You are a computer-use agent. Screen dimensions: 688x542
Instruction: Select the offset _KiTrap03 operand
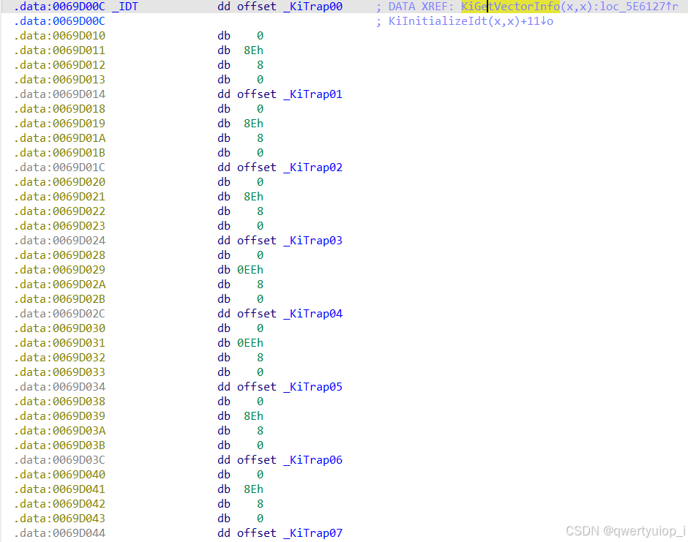coord(290,241)
